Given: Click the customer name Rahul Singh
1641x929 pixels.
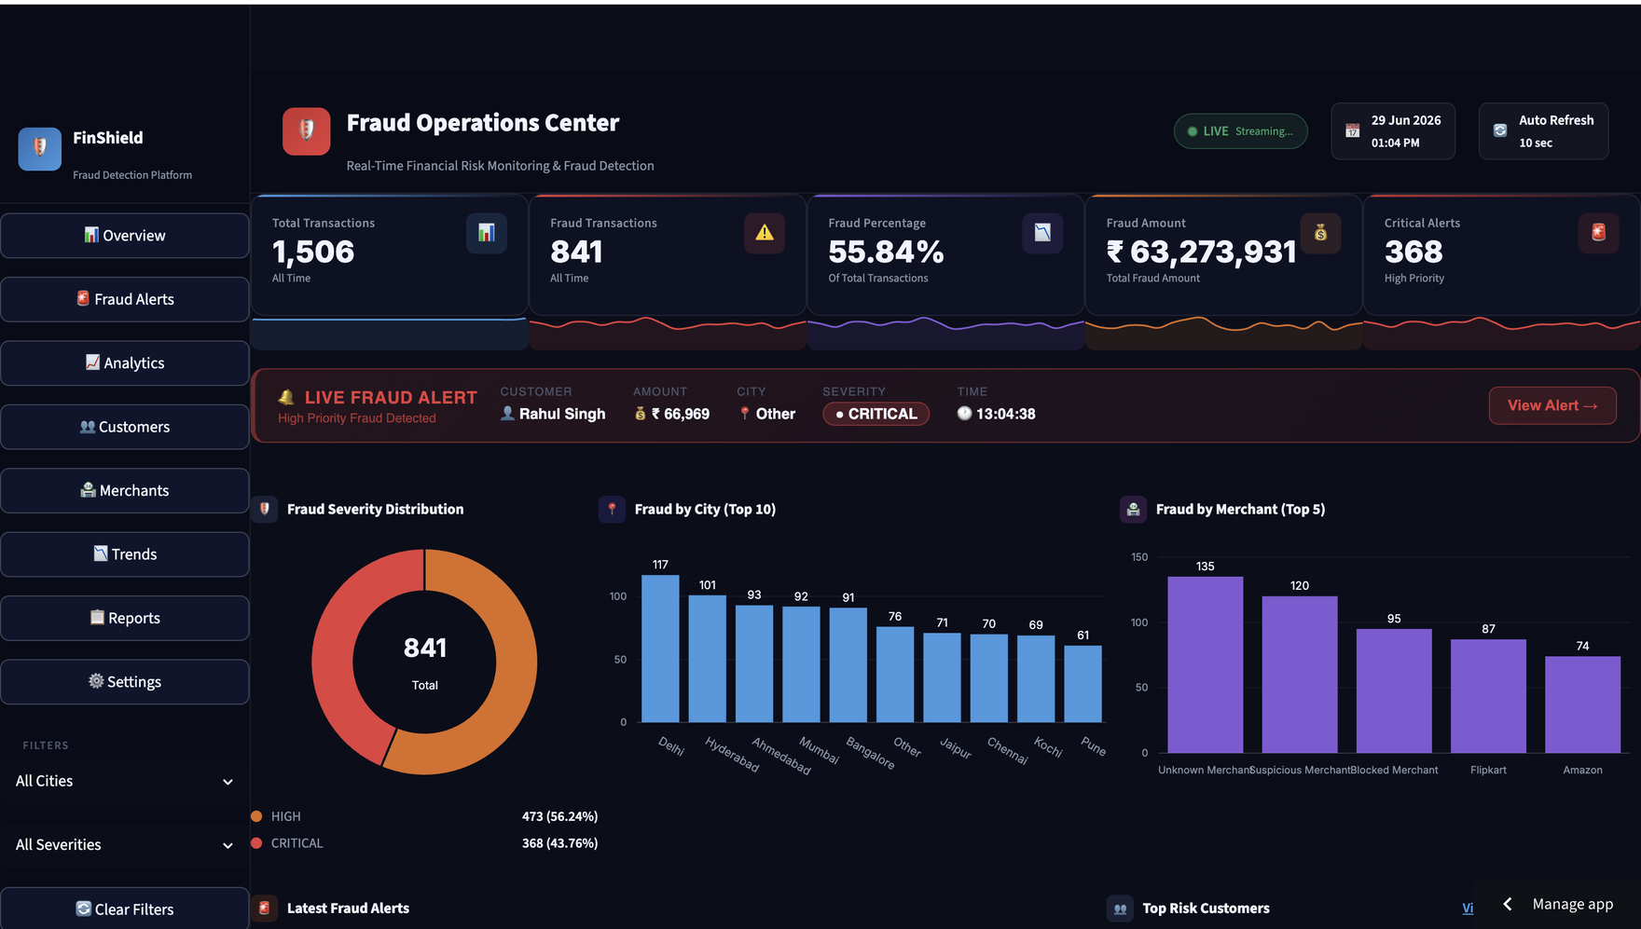Looking at the screenshot, I should (x=562, y=414).
